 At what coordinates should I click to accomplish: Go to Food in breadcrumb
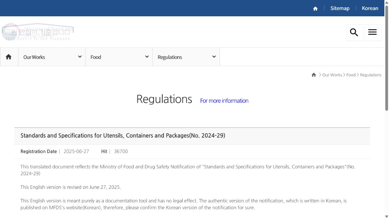click(x=351, y=75)
